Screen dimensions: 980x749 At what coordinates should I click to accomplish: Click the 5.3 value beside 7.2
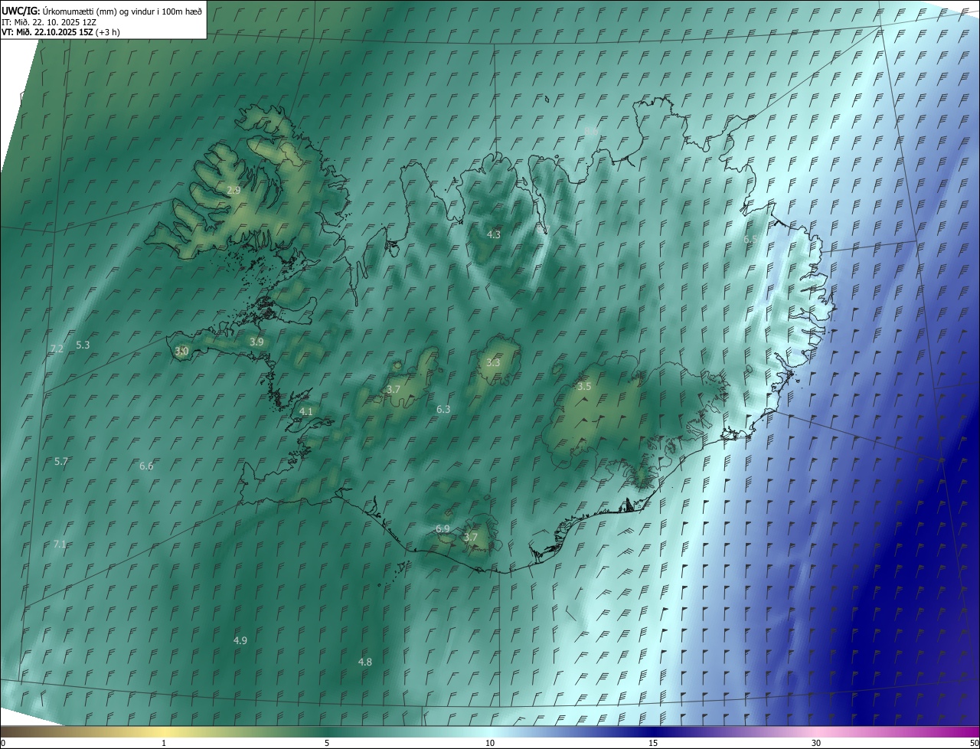coord(83,345)
